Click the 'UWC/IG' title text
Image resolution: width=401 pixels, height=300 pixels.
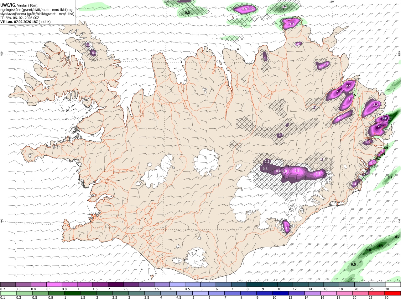8,5
